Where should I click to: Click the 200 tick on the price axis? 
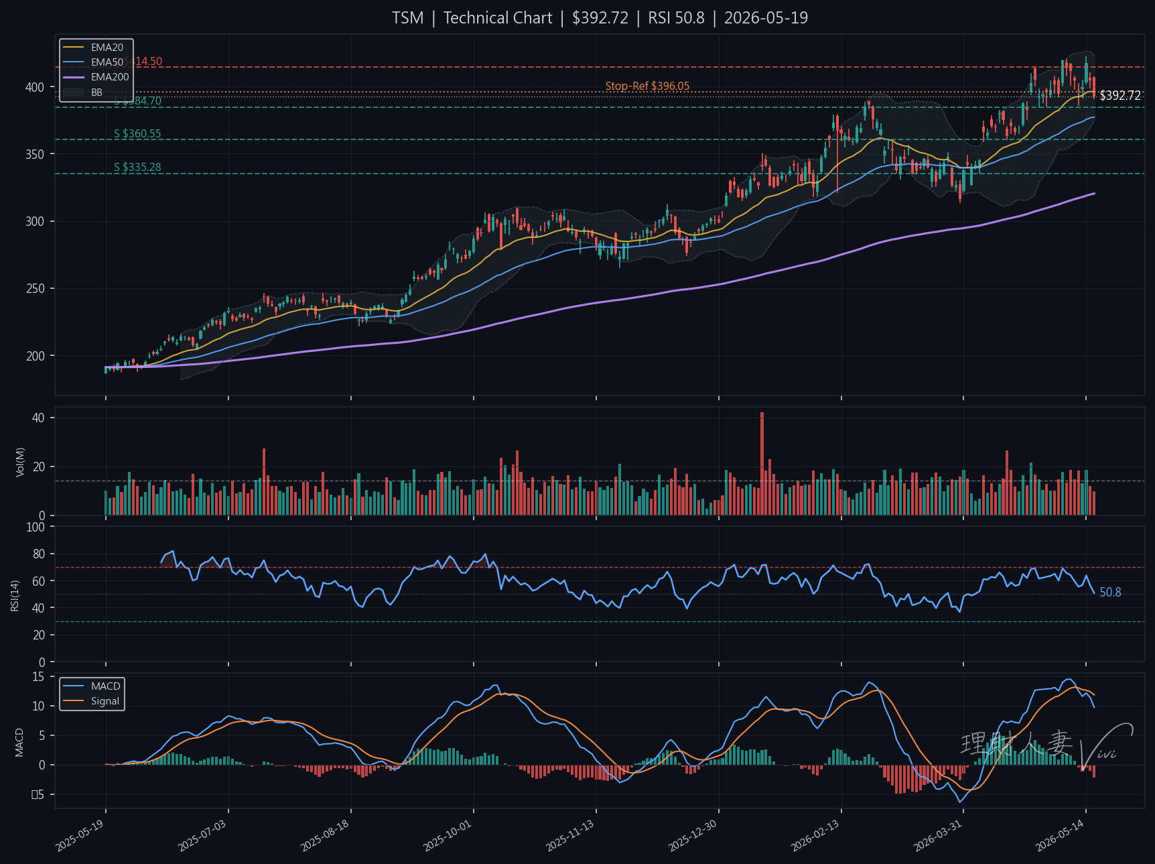[35, 356]
